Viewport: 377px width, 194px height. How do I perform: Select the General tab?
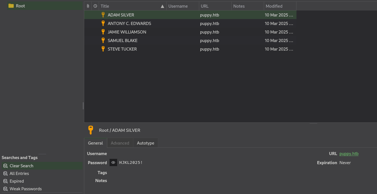pyautogui.click(x=95, y=143)
